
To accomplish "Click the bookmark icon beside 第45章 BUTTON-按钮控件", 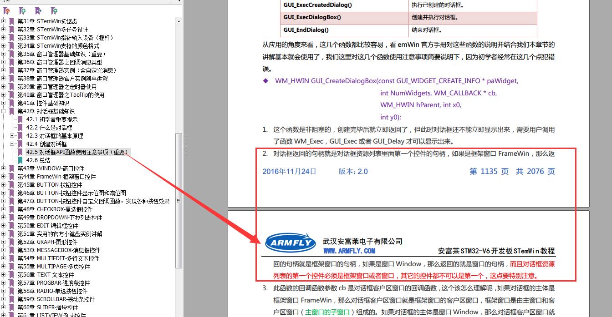I will tap(11, 185).
